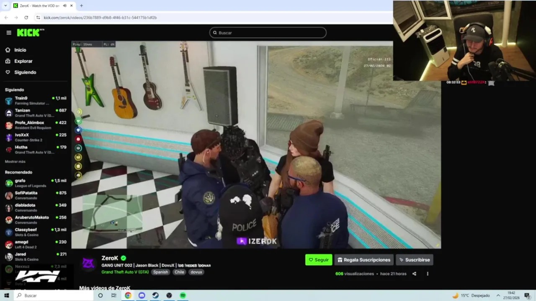Open recommended channel Classybeef
The height and width of the screenshot is (301, 536).
(36, 232)
